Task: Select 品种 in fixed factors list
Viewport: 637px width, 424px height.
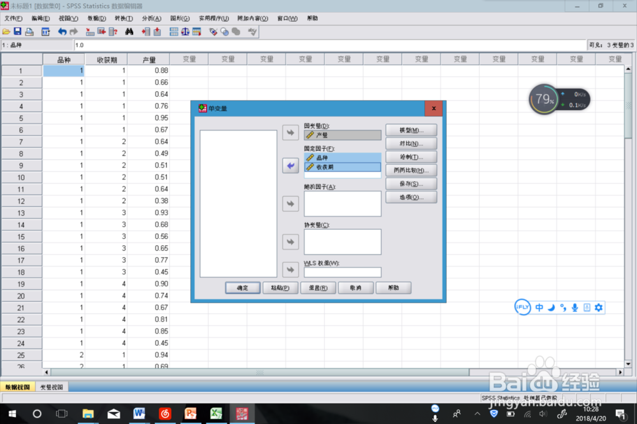Action: point(343,158)
